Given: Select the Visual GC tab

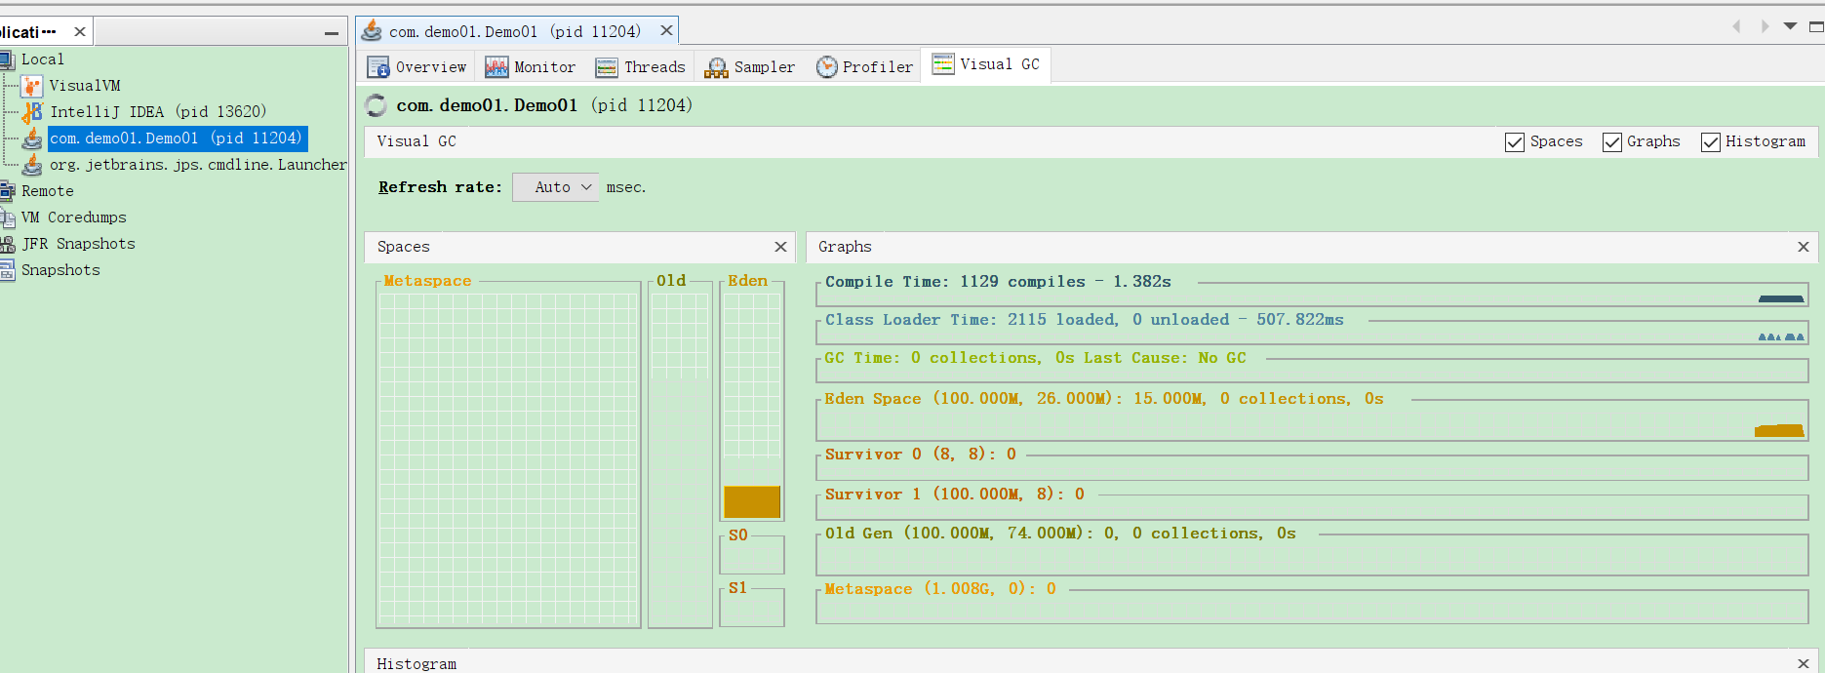Looking at the screenshot, I should pyautogui.click(x=986, y=64).
